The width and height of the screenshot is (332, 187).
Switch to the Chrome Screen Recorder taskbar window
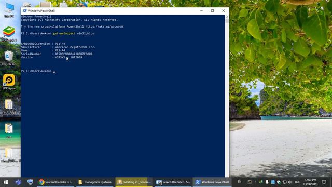pyautogui.click(x=56, y=182)
